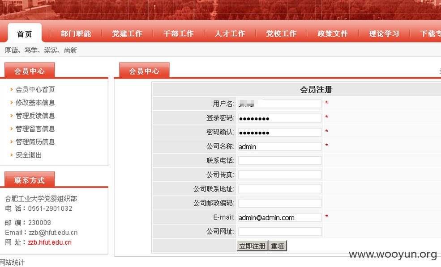Image resolution: width=441 pixels, height=267 pixels.
Task: Go to the 人才工作 section
Action: coord(230,33)
